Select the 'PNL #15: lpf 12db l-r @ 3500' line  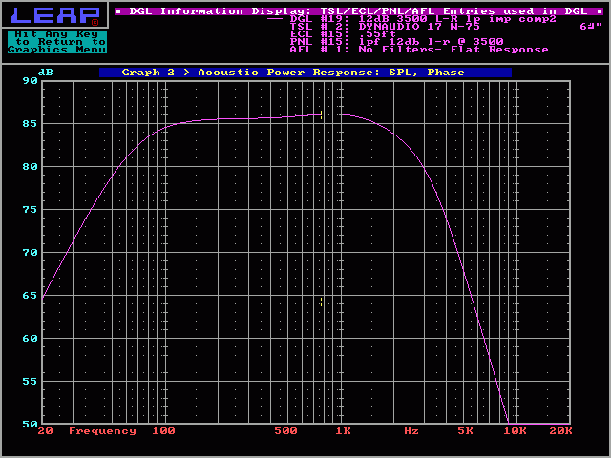(397, 42)
